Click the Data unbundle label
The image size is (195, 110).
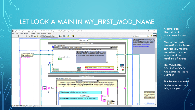coord(53,88)
